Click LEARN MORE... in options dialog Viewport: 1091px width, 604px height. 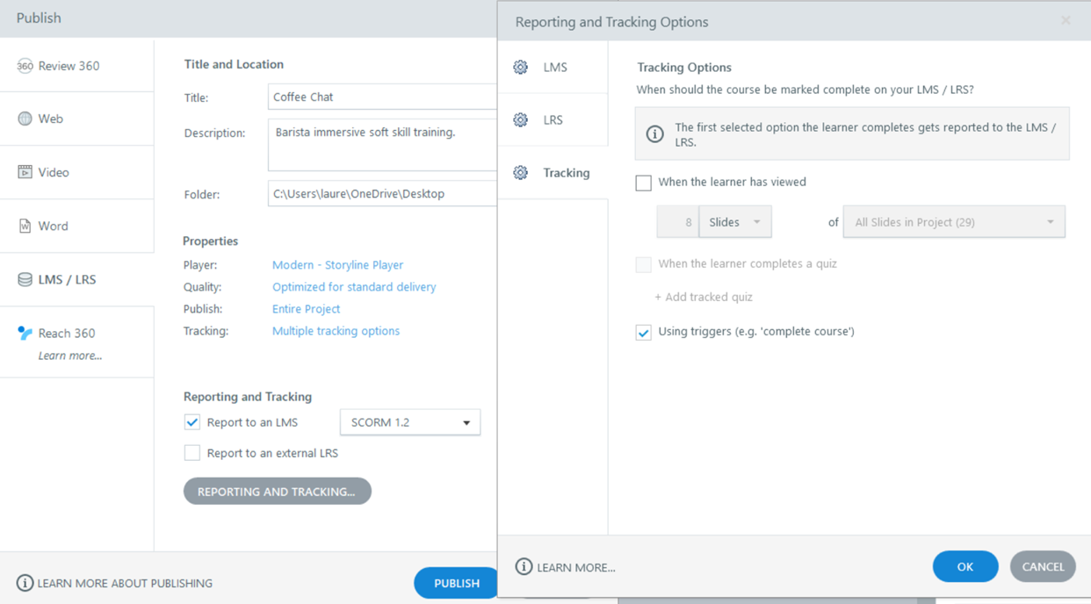click(x=576, y=567)
